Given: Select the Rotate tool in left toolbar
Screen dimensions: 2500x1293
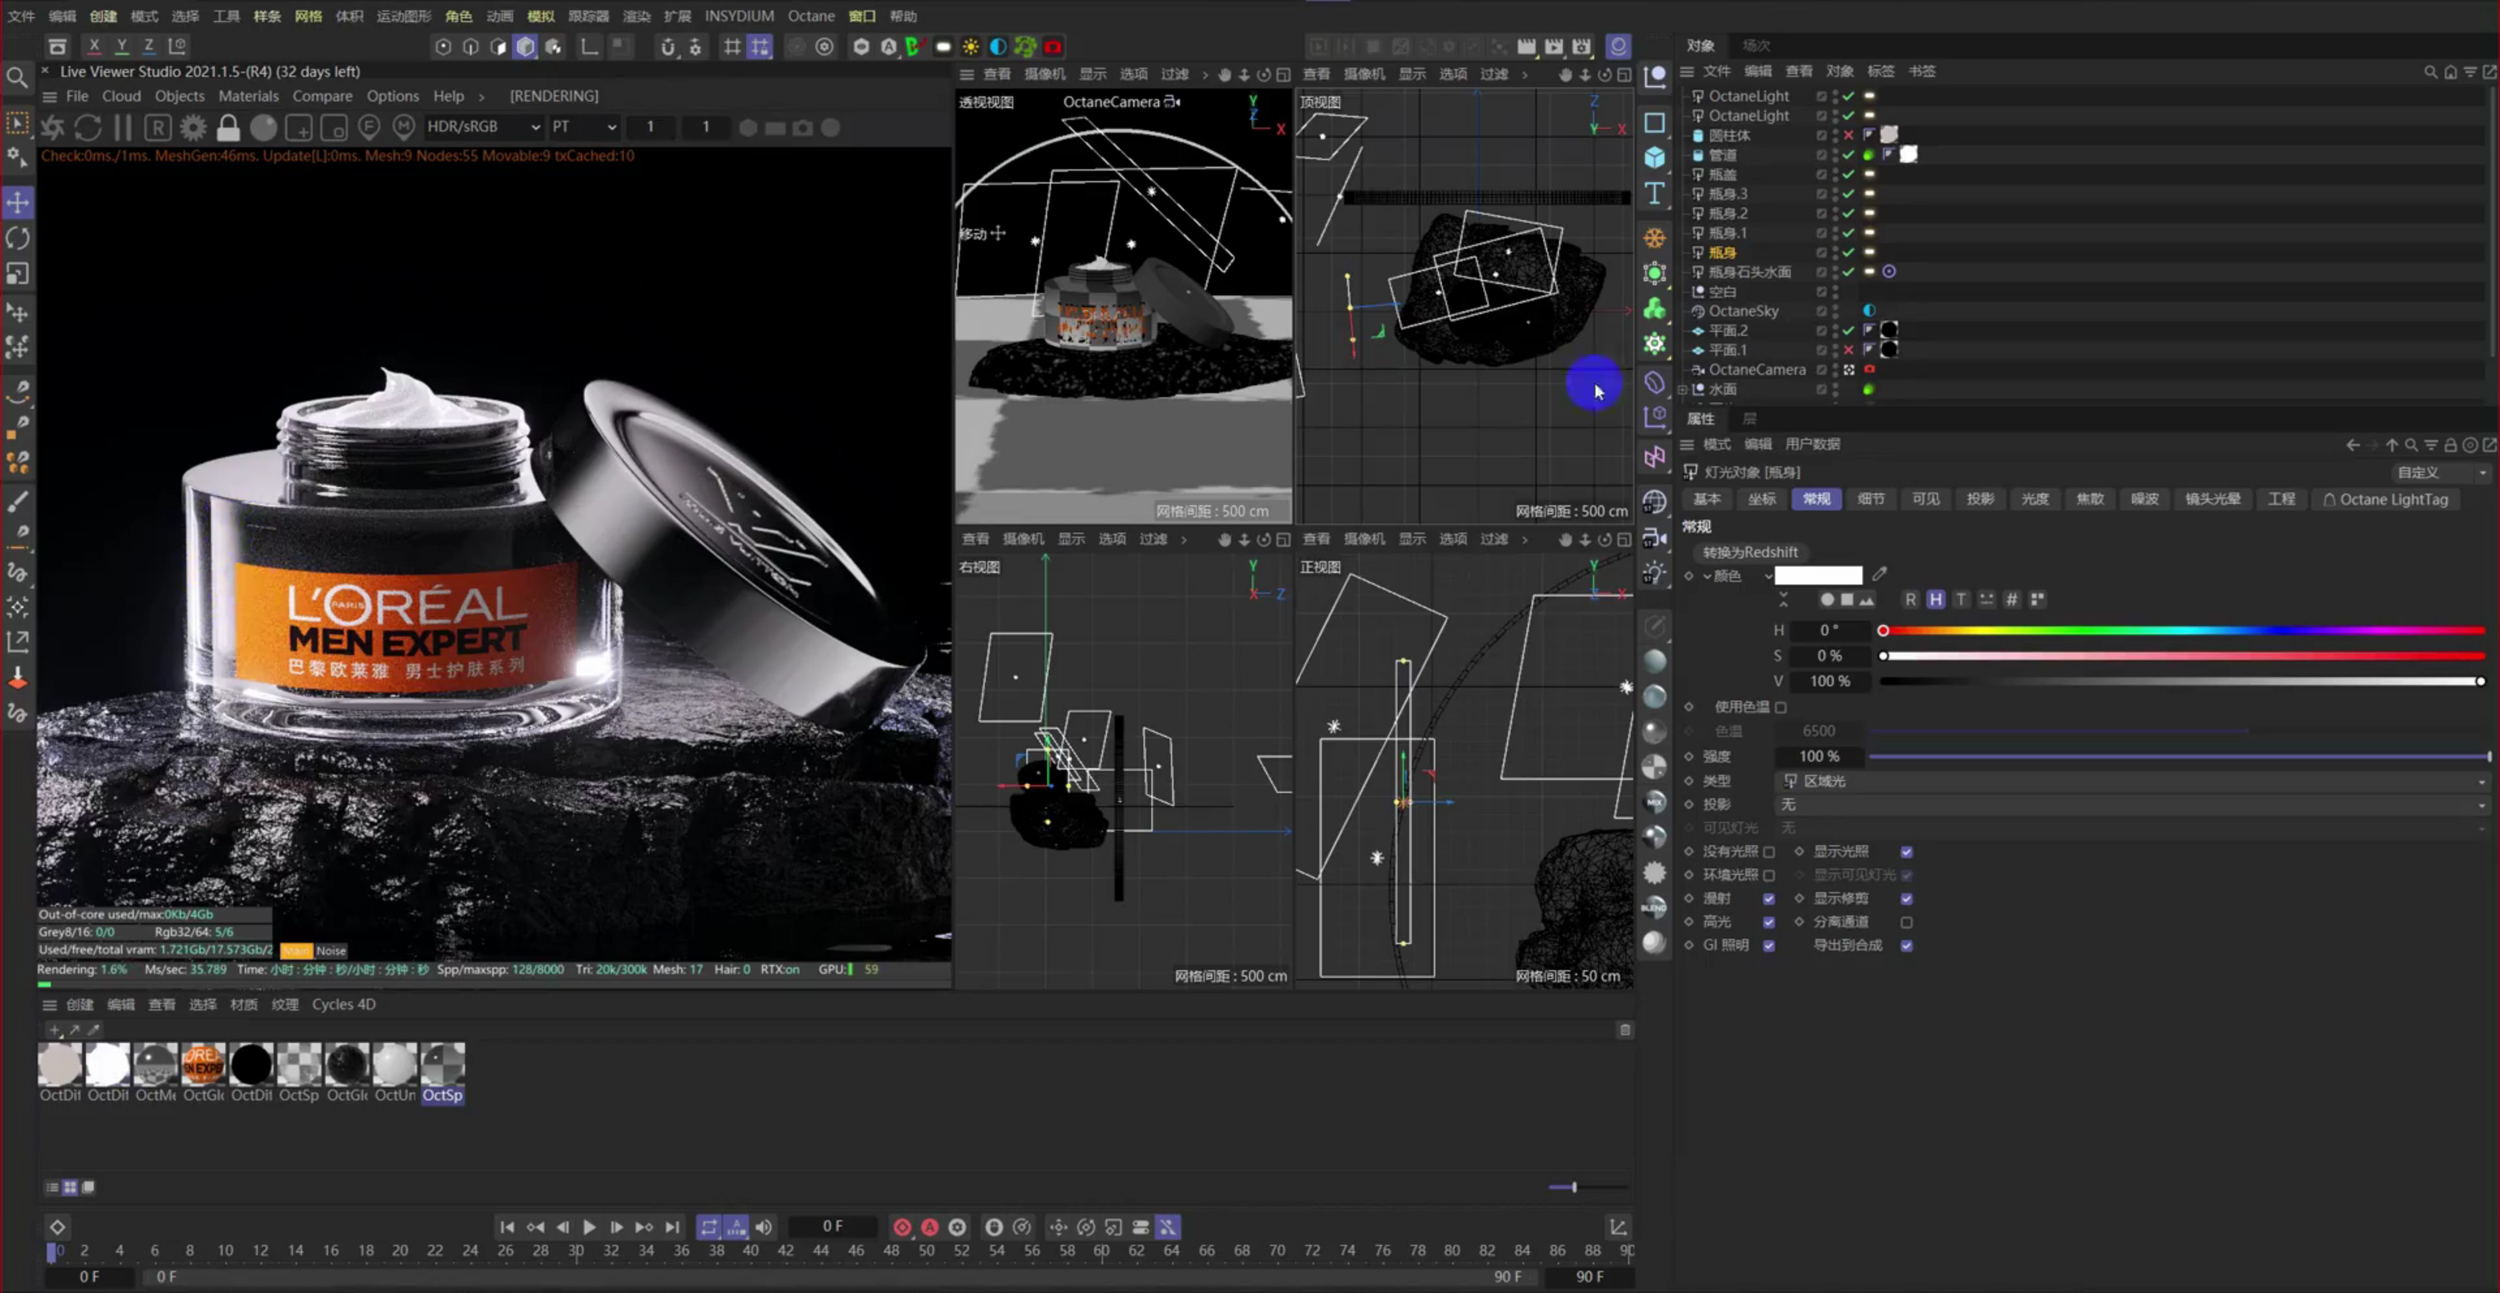Looking at the screenshot, I should click(18, 239).
